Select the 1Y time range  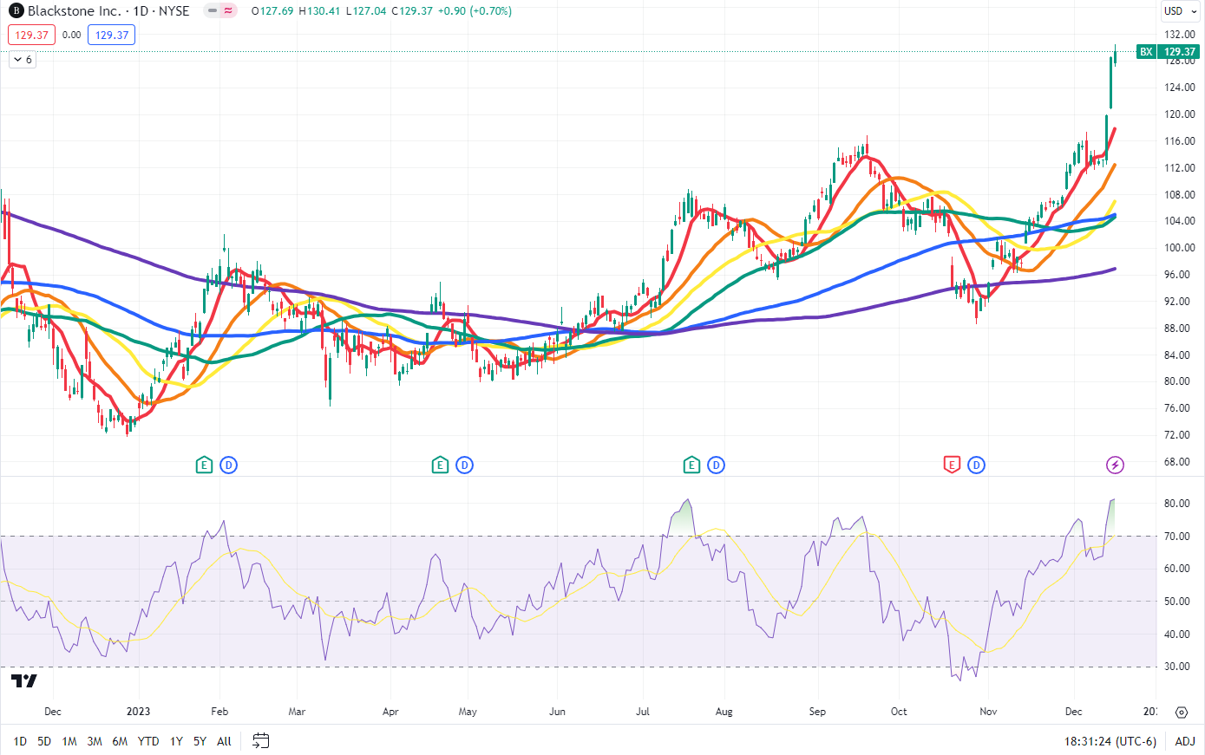(176, 741)
